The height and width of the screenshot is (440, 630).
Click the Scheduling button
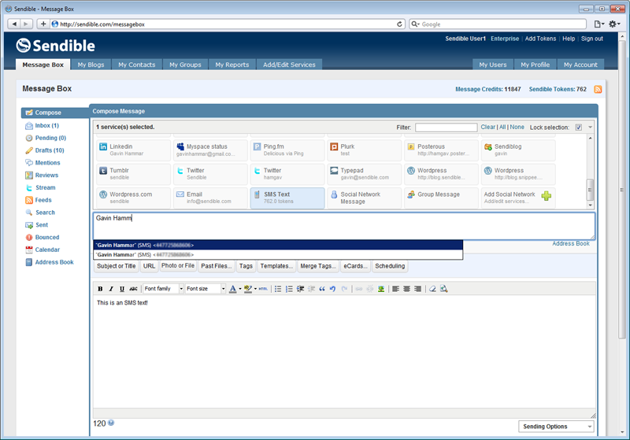390,266
